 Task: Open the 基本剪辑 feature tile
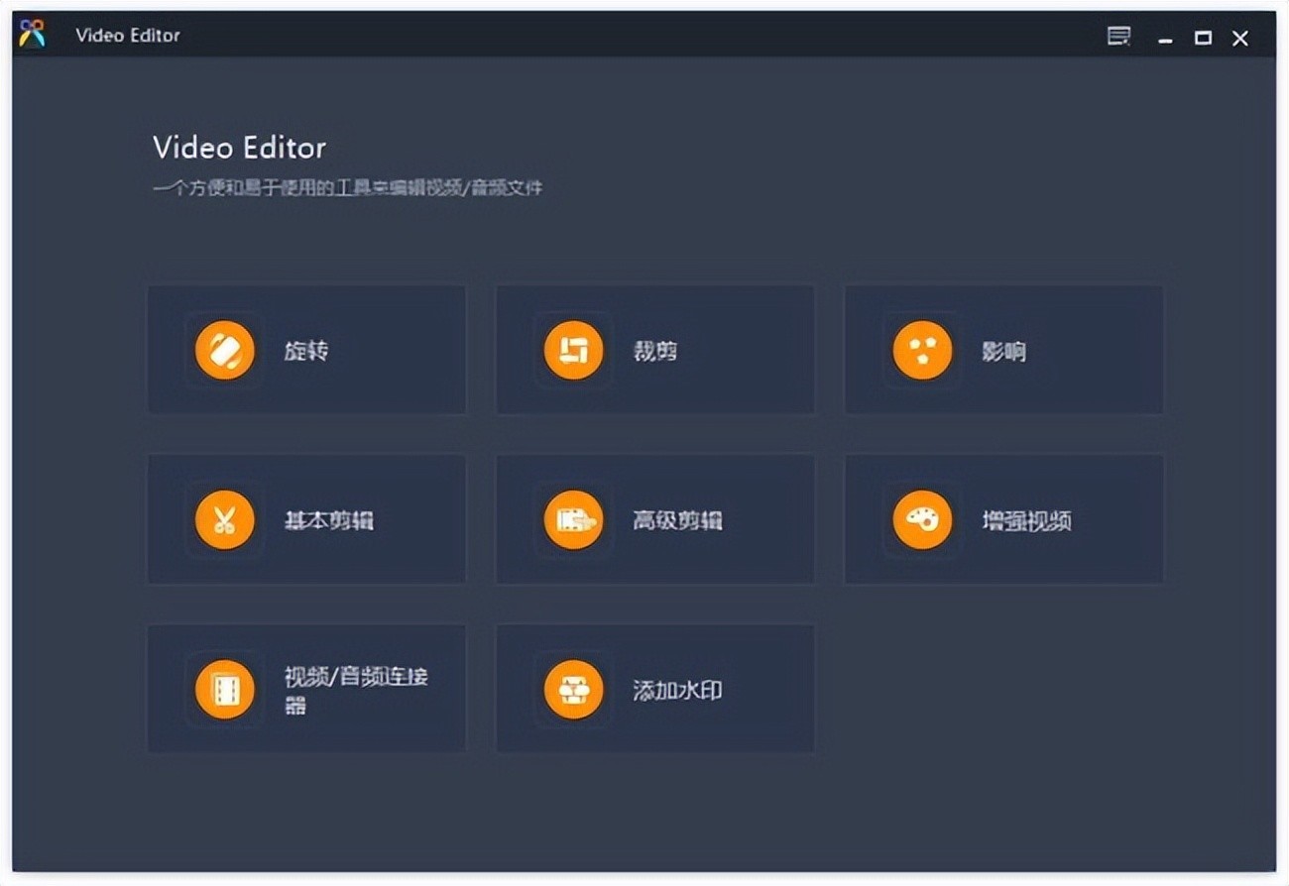pyautogui.click(x=306, y=519)
